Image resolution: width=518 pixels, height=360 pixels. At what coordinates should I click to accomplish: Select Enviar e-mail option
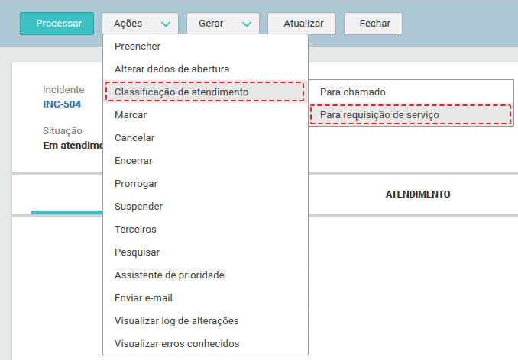coord(206,297)
